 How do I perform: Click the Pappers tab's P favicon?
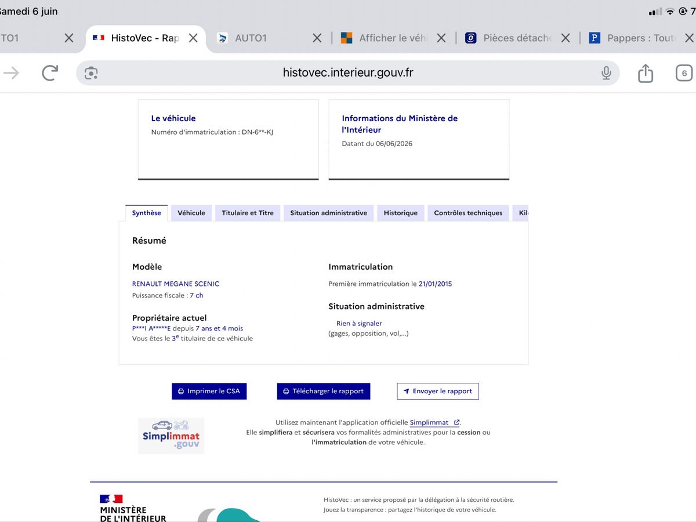coord(594,38)
